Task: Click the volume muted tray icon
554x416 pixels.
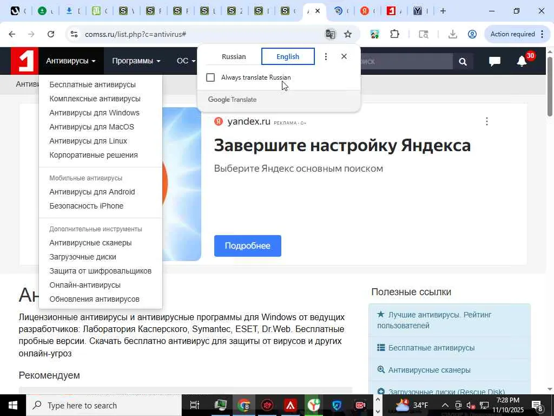Action: pos(471,405)
